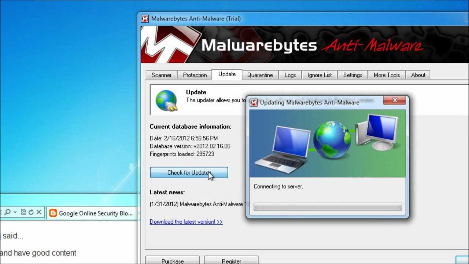Open the Logs tab

tap(290, 75)
